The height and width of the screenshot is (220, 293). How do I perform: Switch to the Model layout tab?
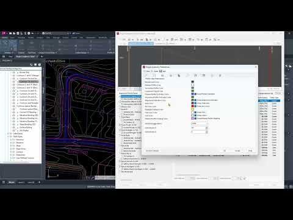(12, 182)
